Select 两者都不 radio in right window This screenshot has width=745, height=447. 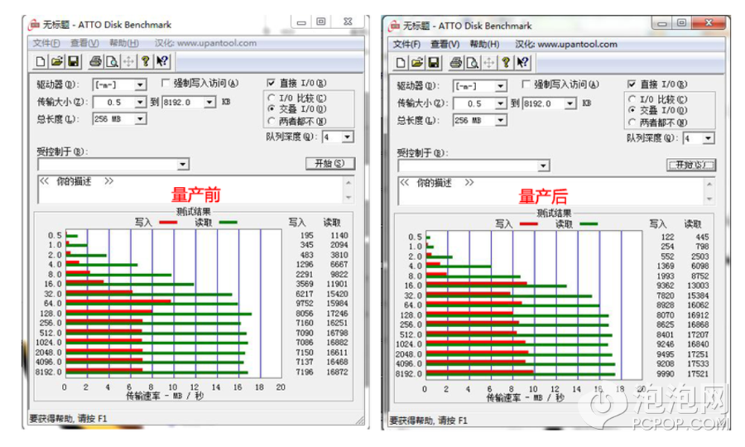(x=633, y=122)
